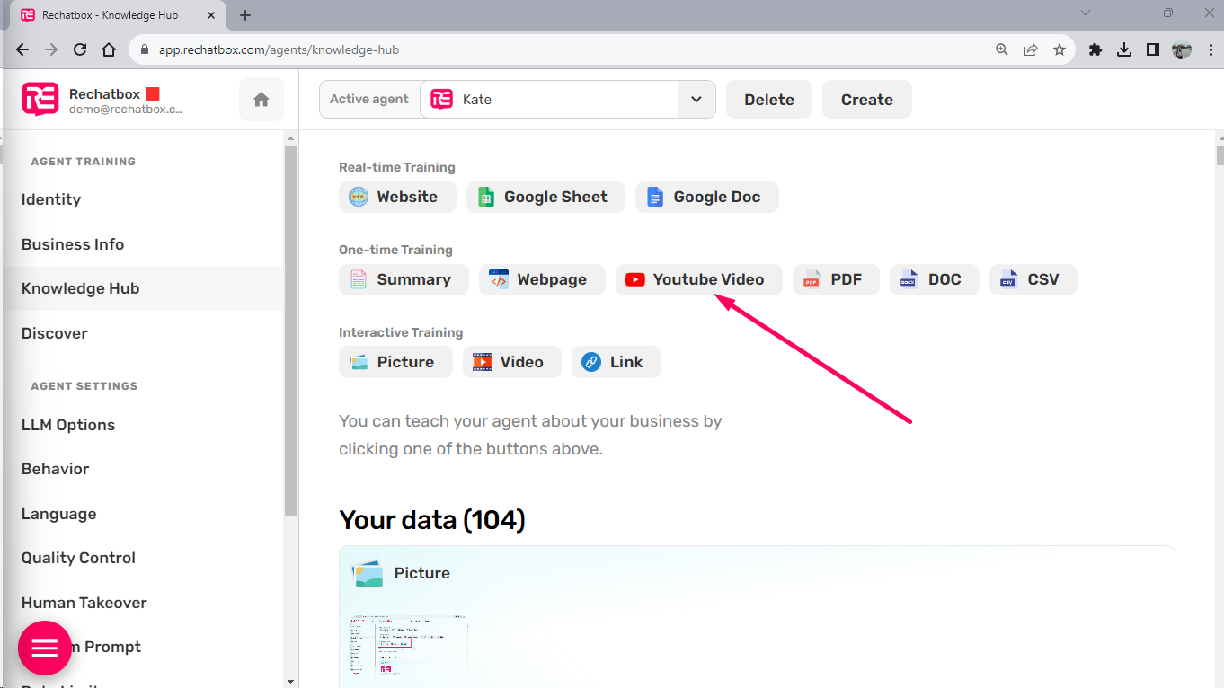Upload a PDF for training
The height and width of the screenshot is (688, 1224).
tap(836, 279)
